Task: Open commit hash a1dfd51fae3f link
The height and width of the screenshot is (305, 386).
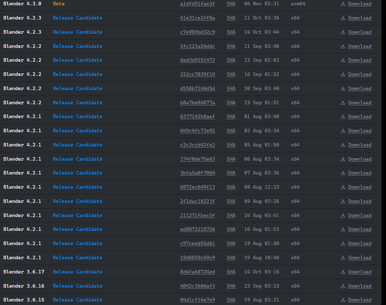Action: pyautogui.click(x=197, y=4)
